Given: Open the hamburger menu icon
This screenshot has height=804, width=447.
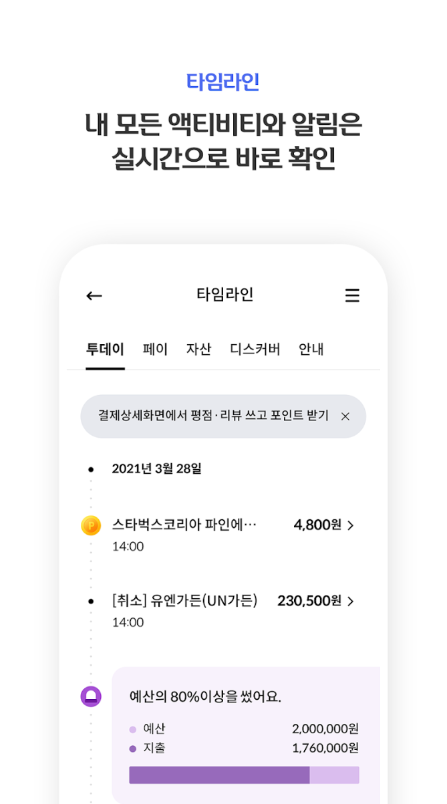Looking at the screenshot, I should 352,295.
